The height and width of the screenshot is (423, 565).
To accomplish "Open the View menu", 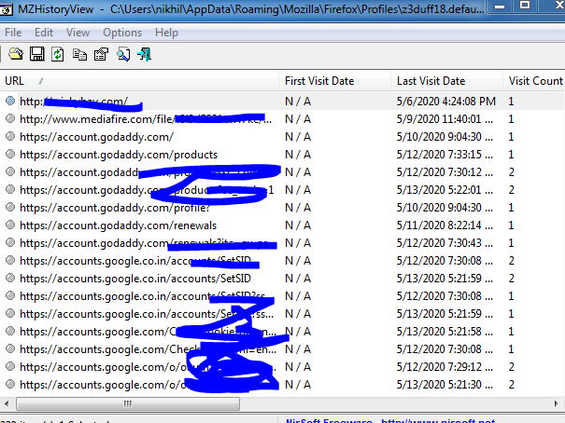I will [78, 33].
